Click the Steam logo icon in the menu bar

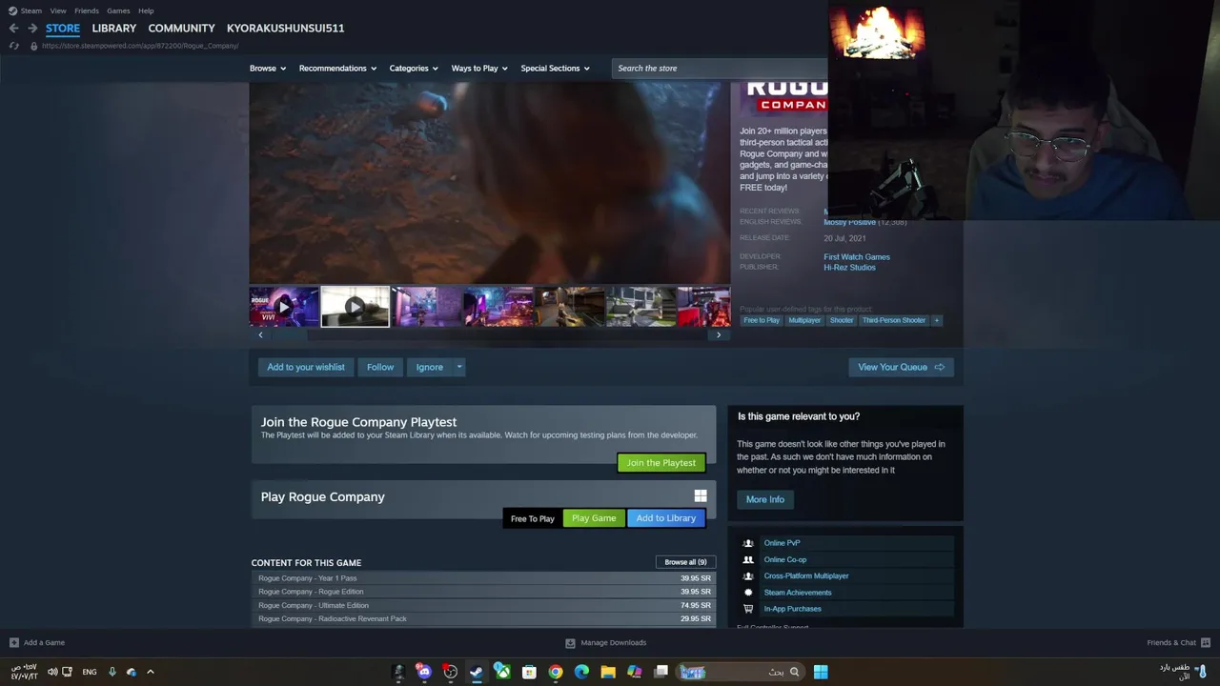pos(12,10)
